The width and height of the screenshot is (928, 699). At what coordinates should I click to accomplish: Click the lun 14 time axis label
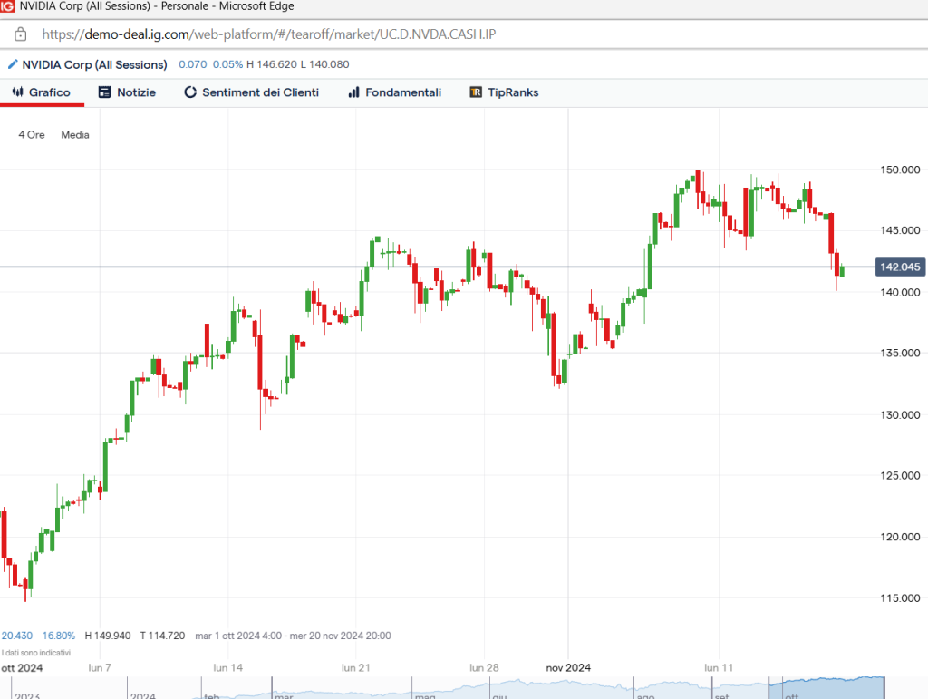227,668
